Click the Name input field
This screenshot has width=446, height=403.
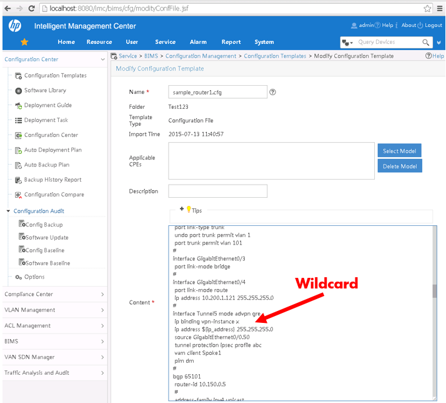pos(217,92)
